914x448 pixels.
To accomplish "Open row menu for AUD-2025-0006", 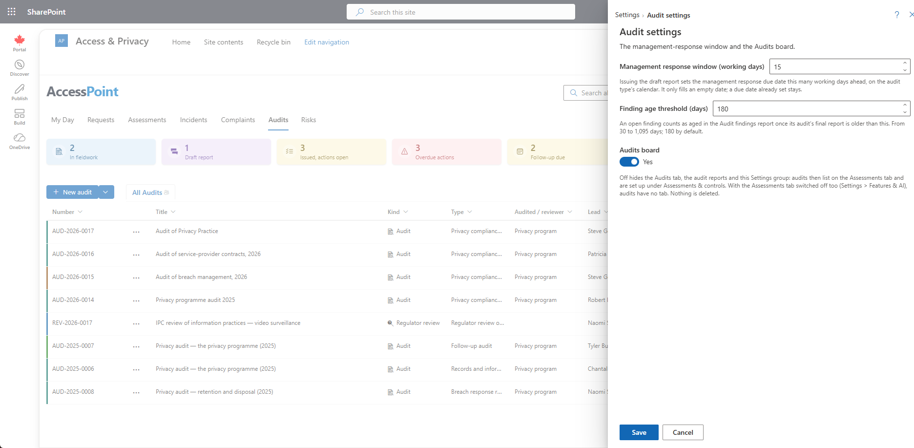I will (136, 369).
